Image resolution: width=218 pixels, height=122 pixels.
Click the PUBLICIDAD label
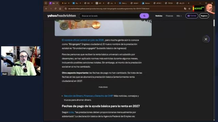[103, 87]
